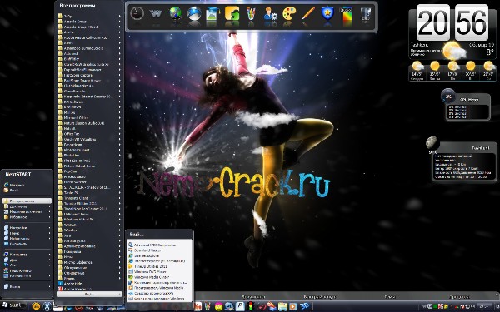
Task: Expand the Office Tab folder arrow
Action: (x=119, y=134)
